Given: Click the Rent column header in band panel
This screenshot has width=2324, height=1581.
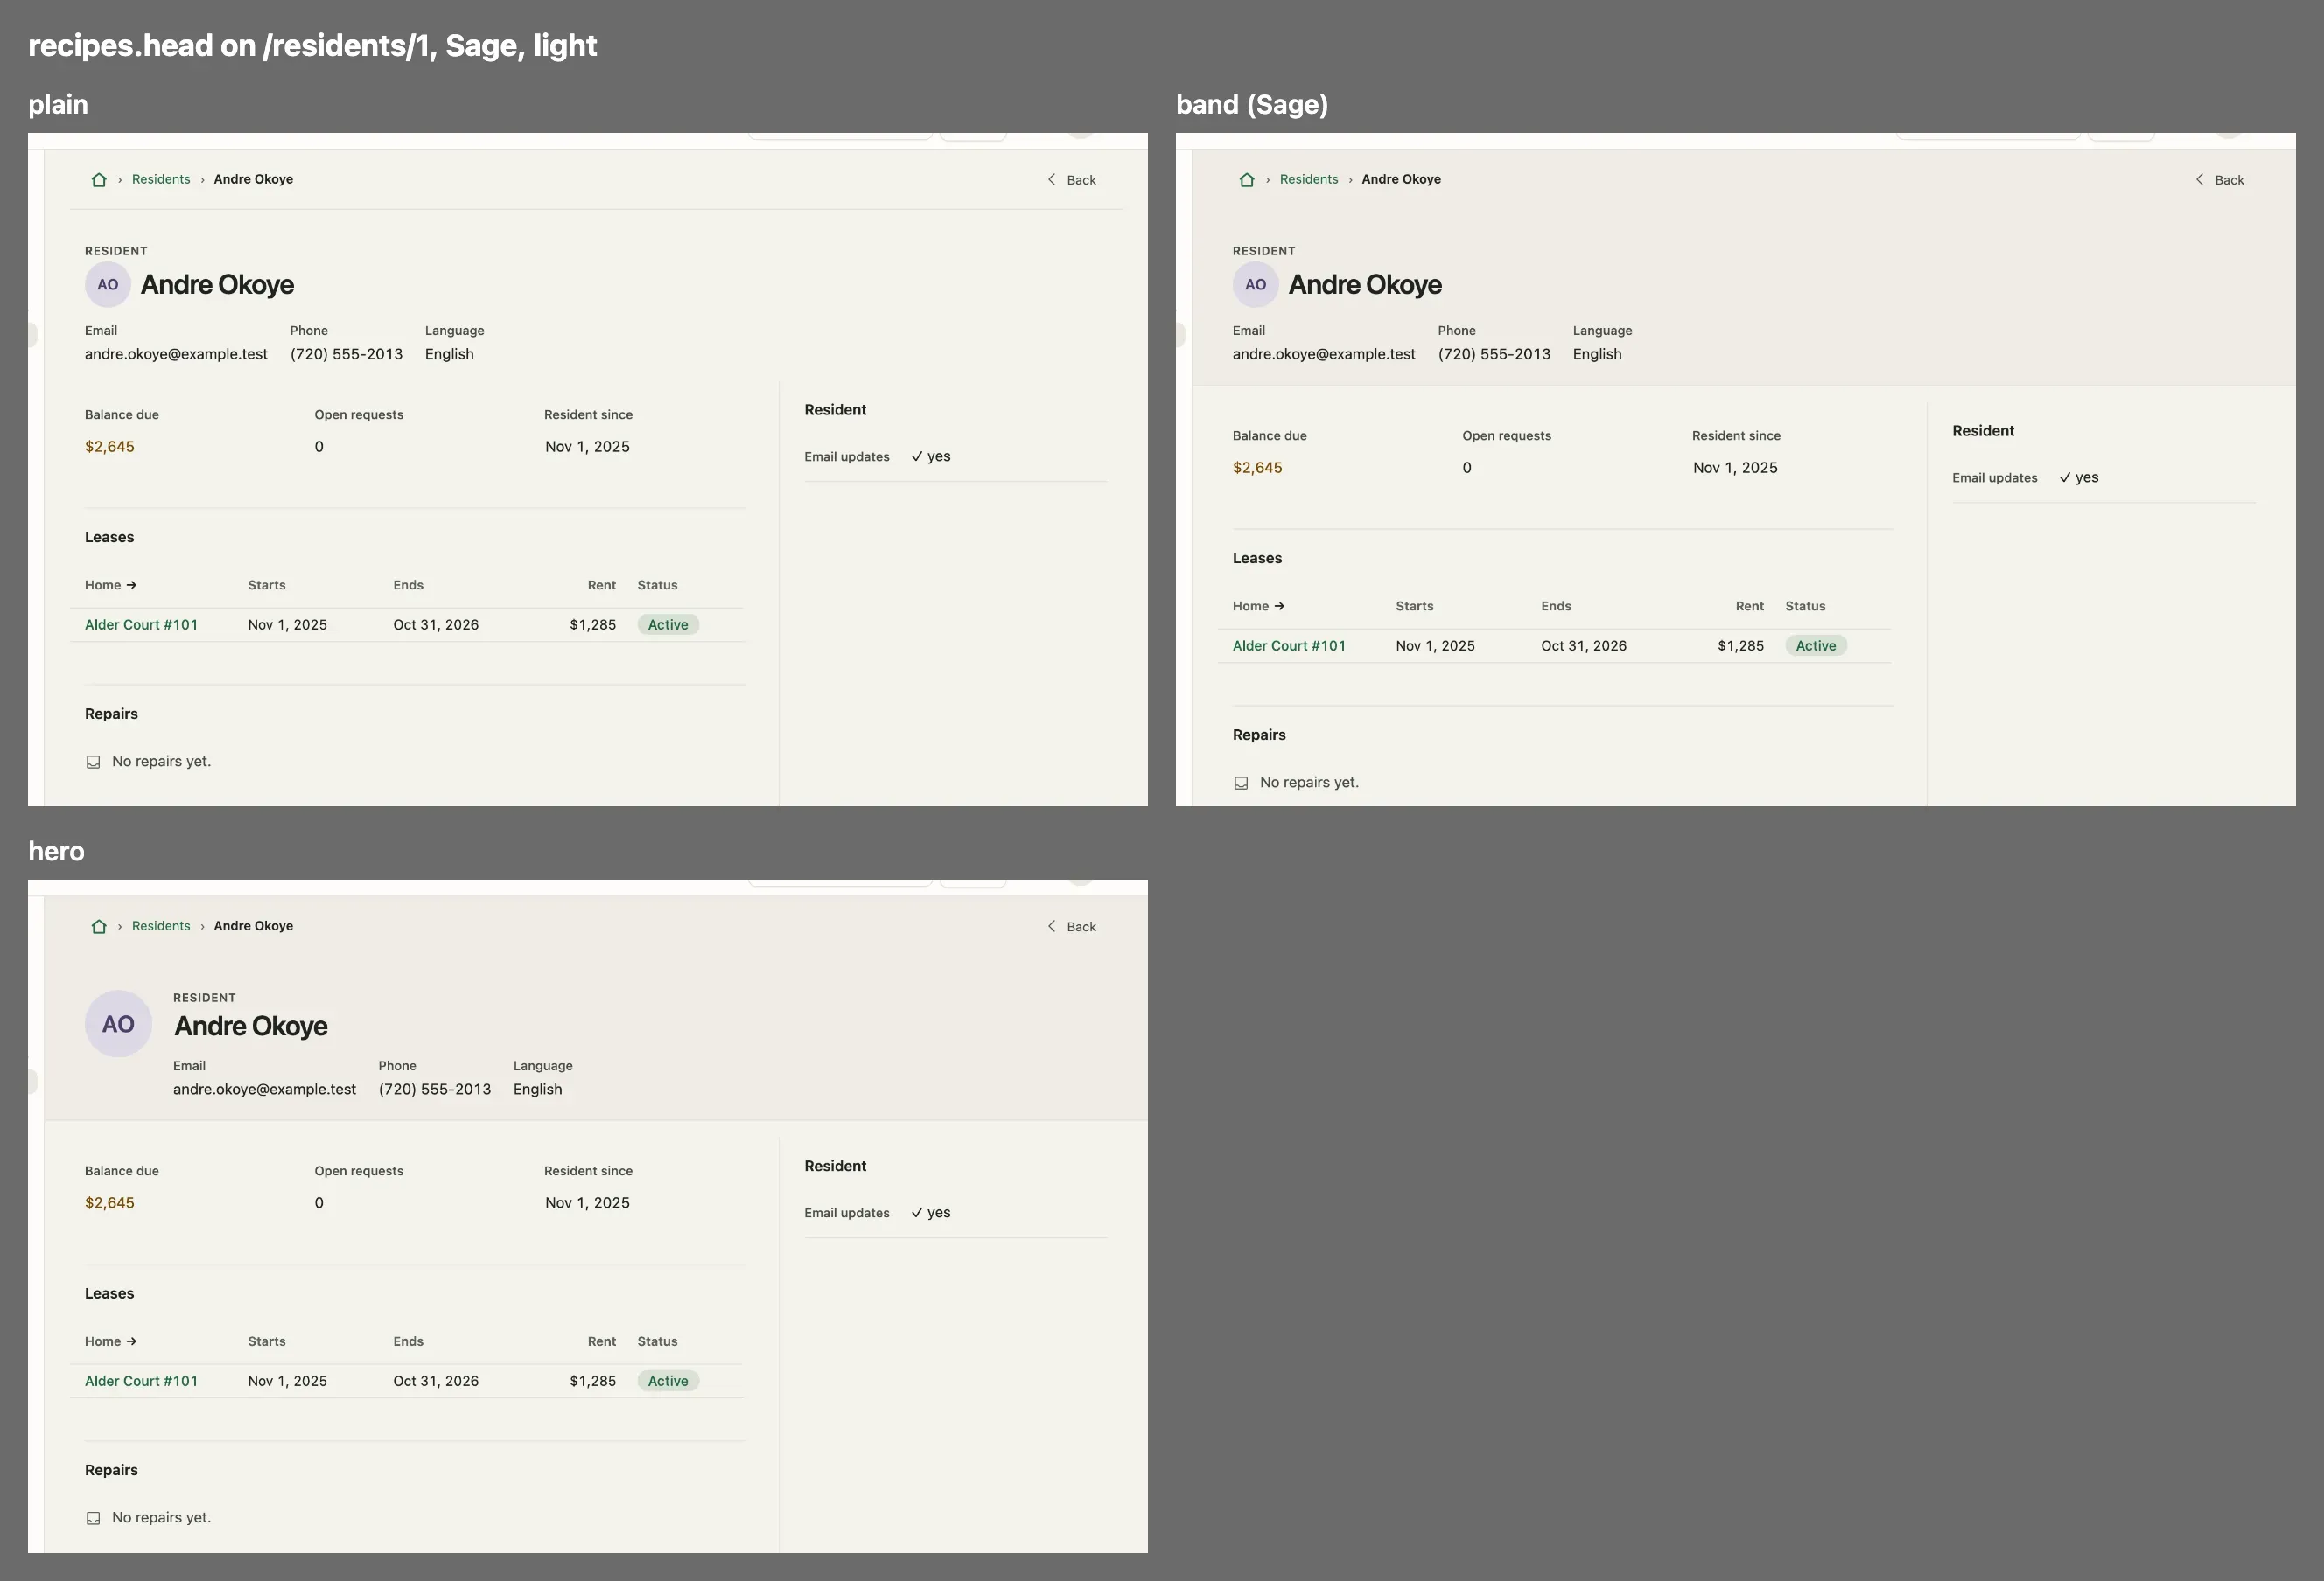Looking at the screenshot, I should (1750, 606).
